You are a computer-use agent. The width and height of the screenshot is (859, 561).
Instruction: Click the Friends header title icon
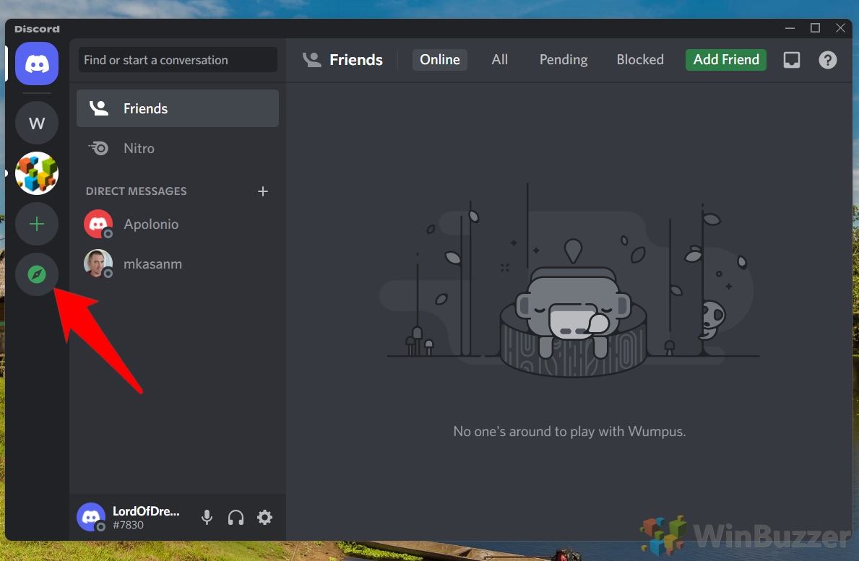pyautogui.click(x=311, y=60)
